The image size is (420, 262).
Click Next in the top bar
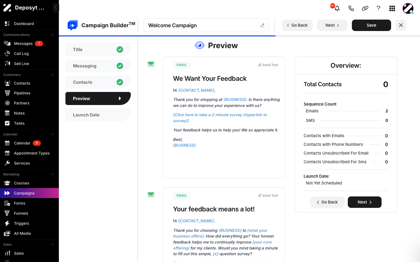pos(332,25)
